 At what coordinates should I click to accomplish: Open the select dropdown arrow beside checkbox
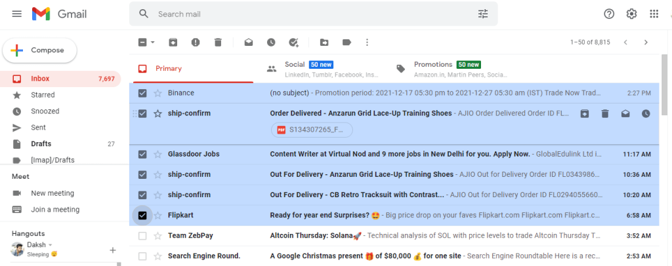[152, 43]
